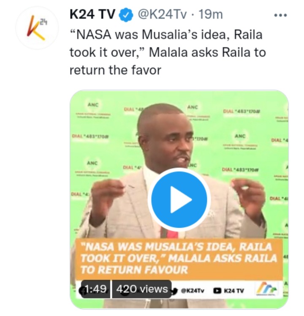Open the K24 TV display name
Viewport: 304px width, 316px height.
pos(92,14)
